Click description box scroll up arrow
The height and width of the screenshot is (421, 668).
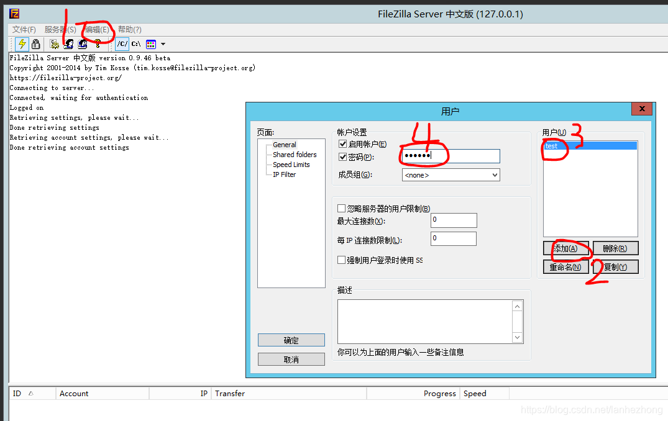point(517,307)
